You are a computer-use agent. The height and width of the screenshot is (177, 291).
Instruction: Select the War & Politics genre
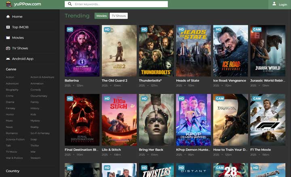[x=14, y=158]
